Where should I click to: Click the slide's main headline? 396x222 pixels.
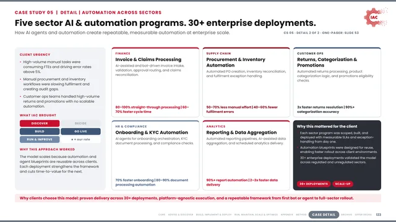tap(165, 23)
